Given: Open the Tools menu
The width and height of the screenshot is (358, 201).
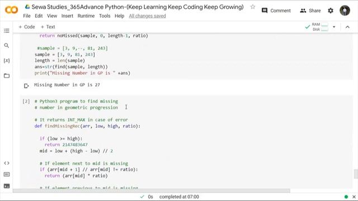Looking at the screenshot, I should (x=105, y=16).
